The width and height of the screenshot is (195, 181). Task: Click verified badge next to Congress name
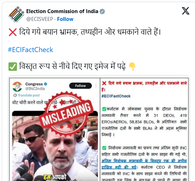point(46,84)
